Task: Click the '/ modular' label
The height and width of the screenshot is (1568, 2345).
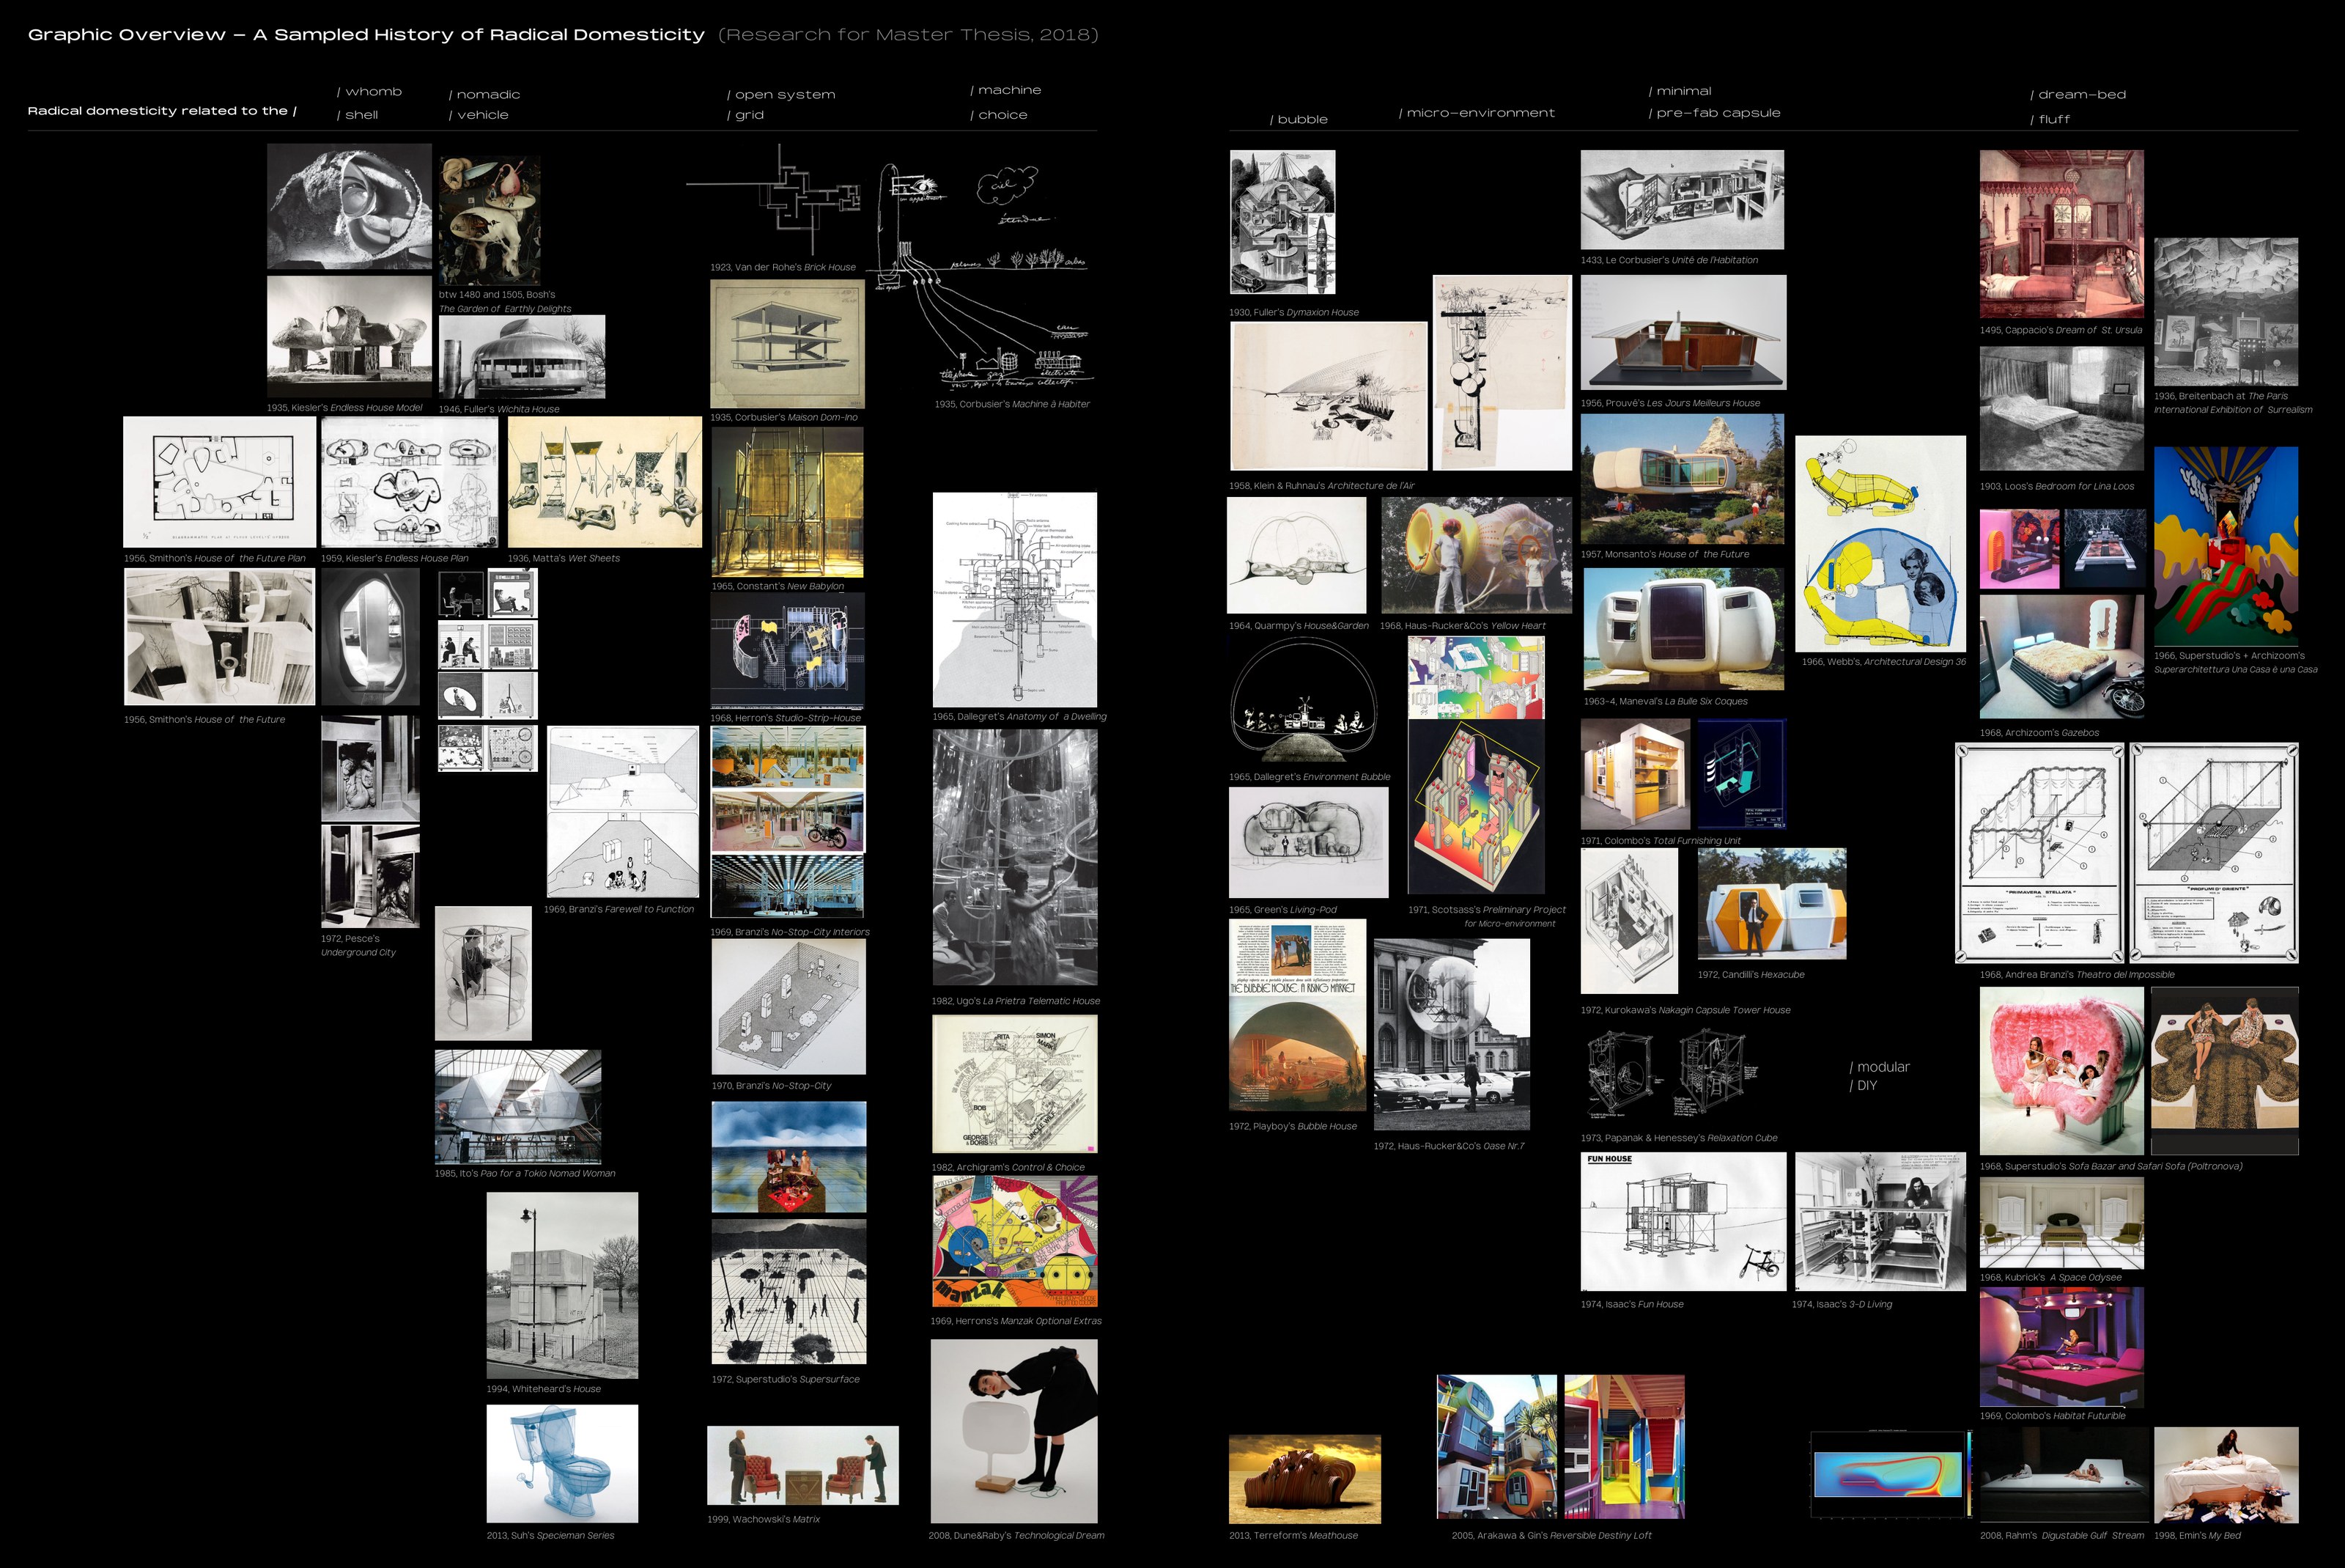Action: [x=1879, y=1067]
